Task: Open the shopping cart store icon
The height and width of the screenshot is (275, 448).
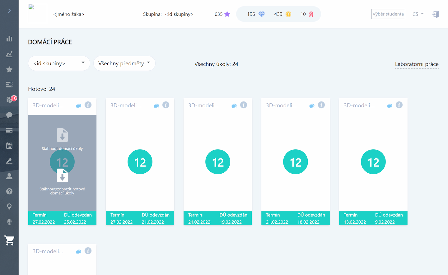Action: pyautogui.click(x=9, y=240)
